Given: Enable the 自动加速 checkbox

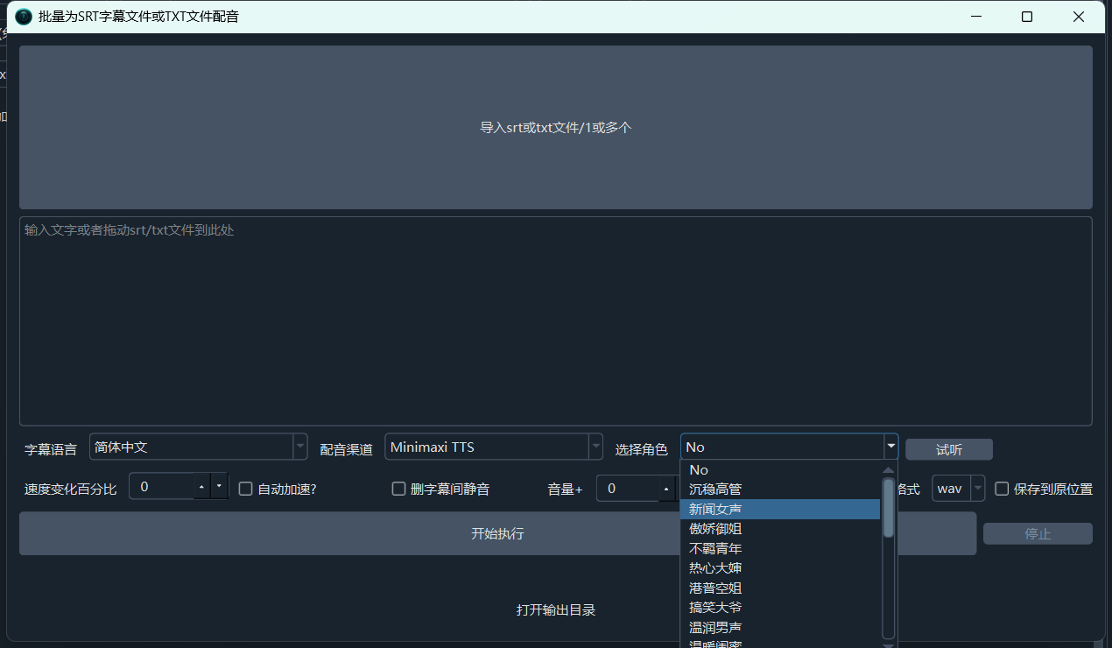Looking at the screenshot, I should [246, 489].
